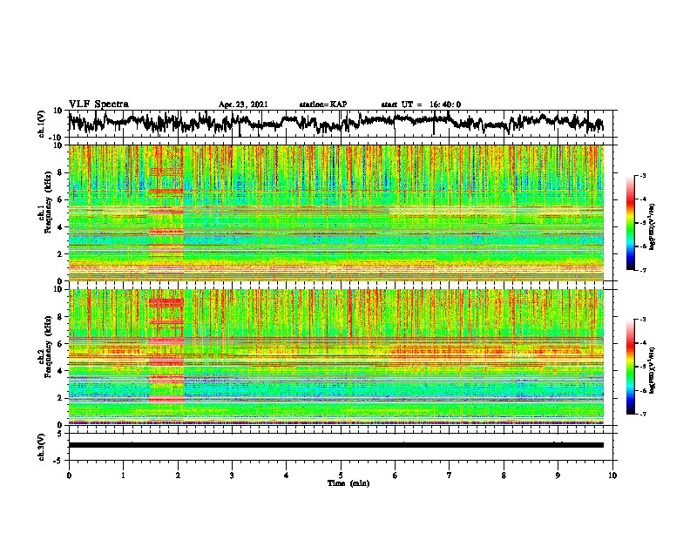The image size is (690, 533).
Task: Click time axis tick label 9
Action: point(558,476)
